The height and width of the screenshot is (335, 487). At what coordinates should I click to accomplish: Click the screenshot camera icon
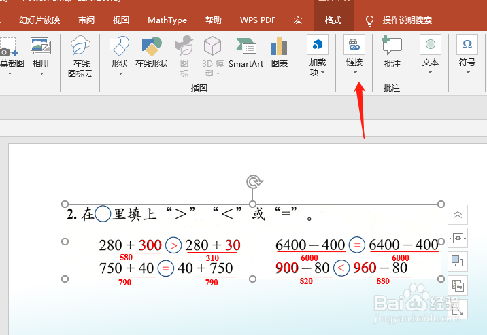[x=8, y=46]
